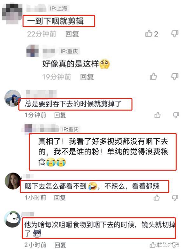Reply to the comment from 22分钟前
The height and width of the screenshot is (251, 182).
[72, 34]
